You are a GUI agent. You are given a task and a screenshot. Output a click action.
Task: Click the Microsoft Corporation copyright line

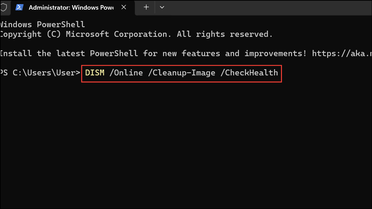pos(137,34)
